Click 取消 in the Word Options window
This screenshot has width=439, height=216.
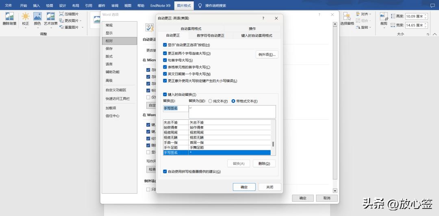[x=327, y=198]
